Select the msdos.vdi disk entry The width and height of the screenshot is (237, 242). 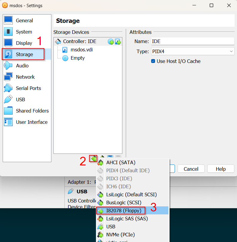tap(81, 50)
